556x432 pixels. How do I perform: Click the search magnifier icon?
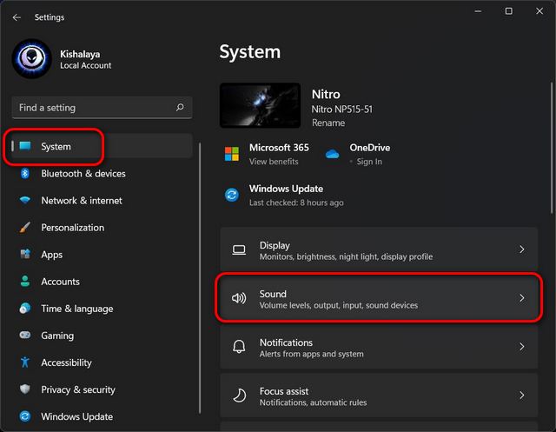tap(180, 108)
